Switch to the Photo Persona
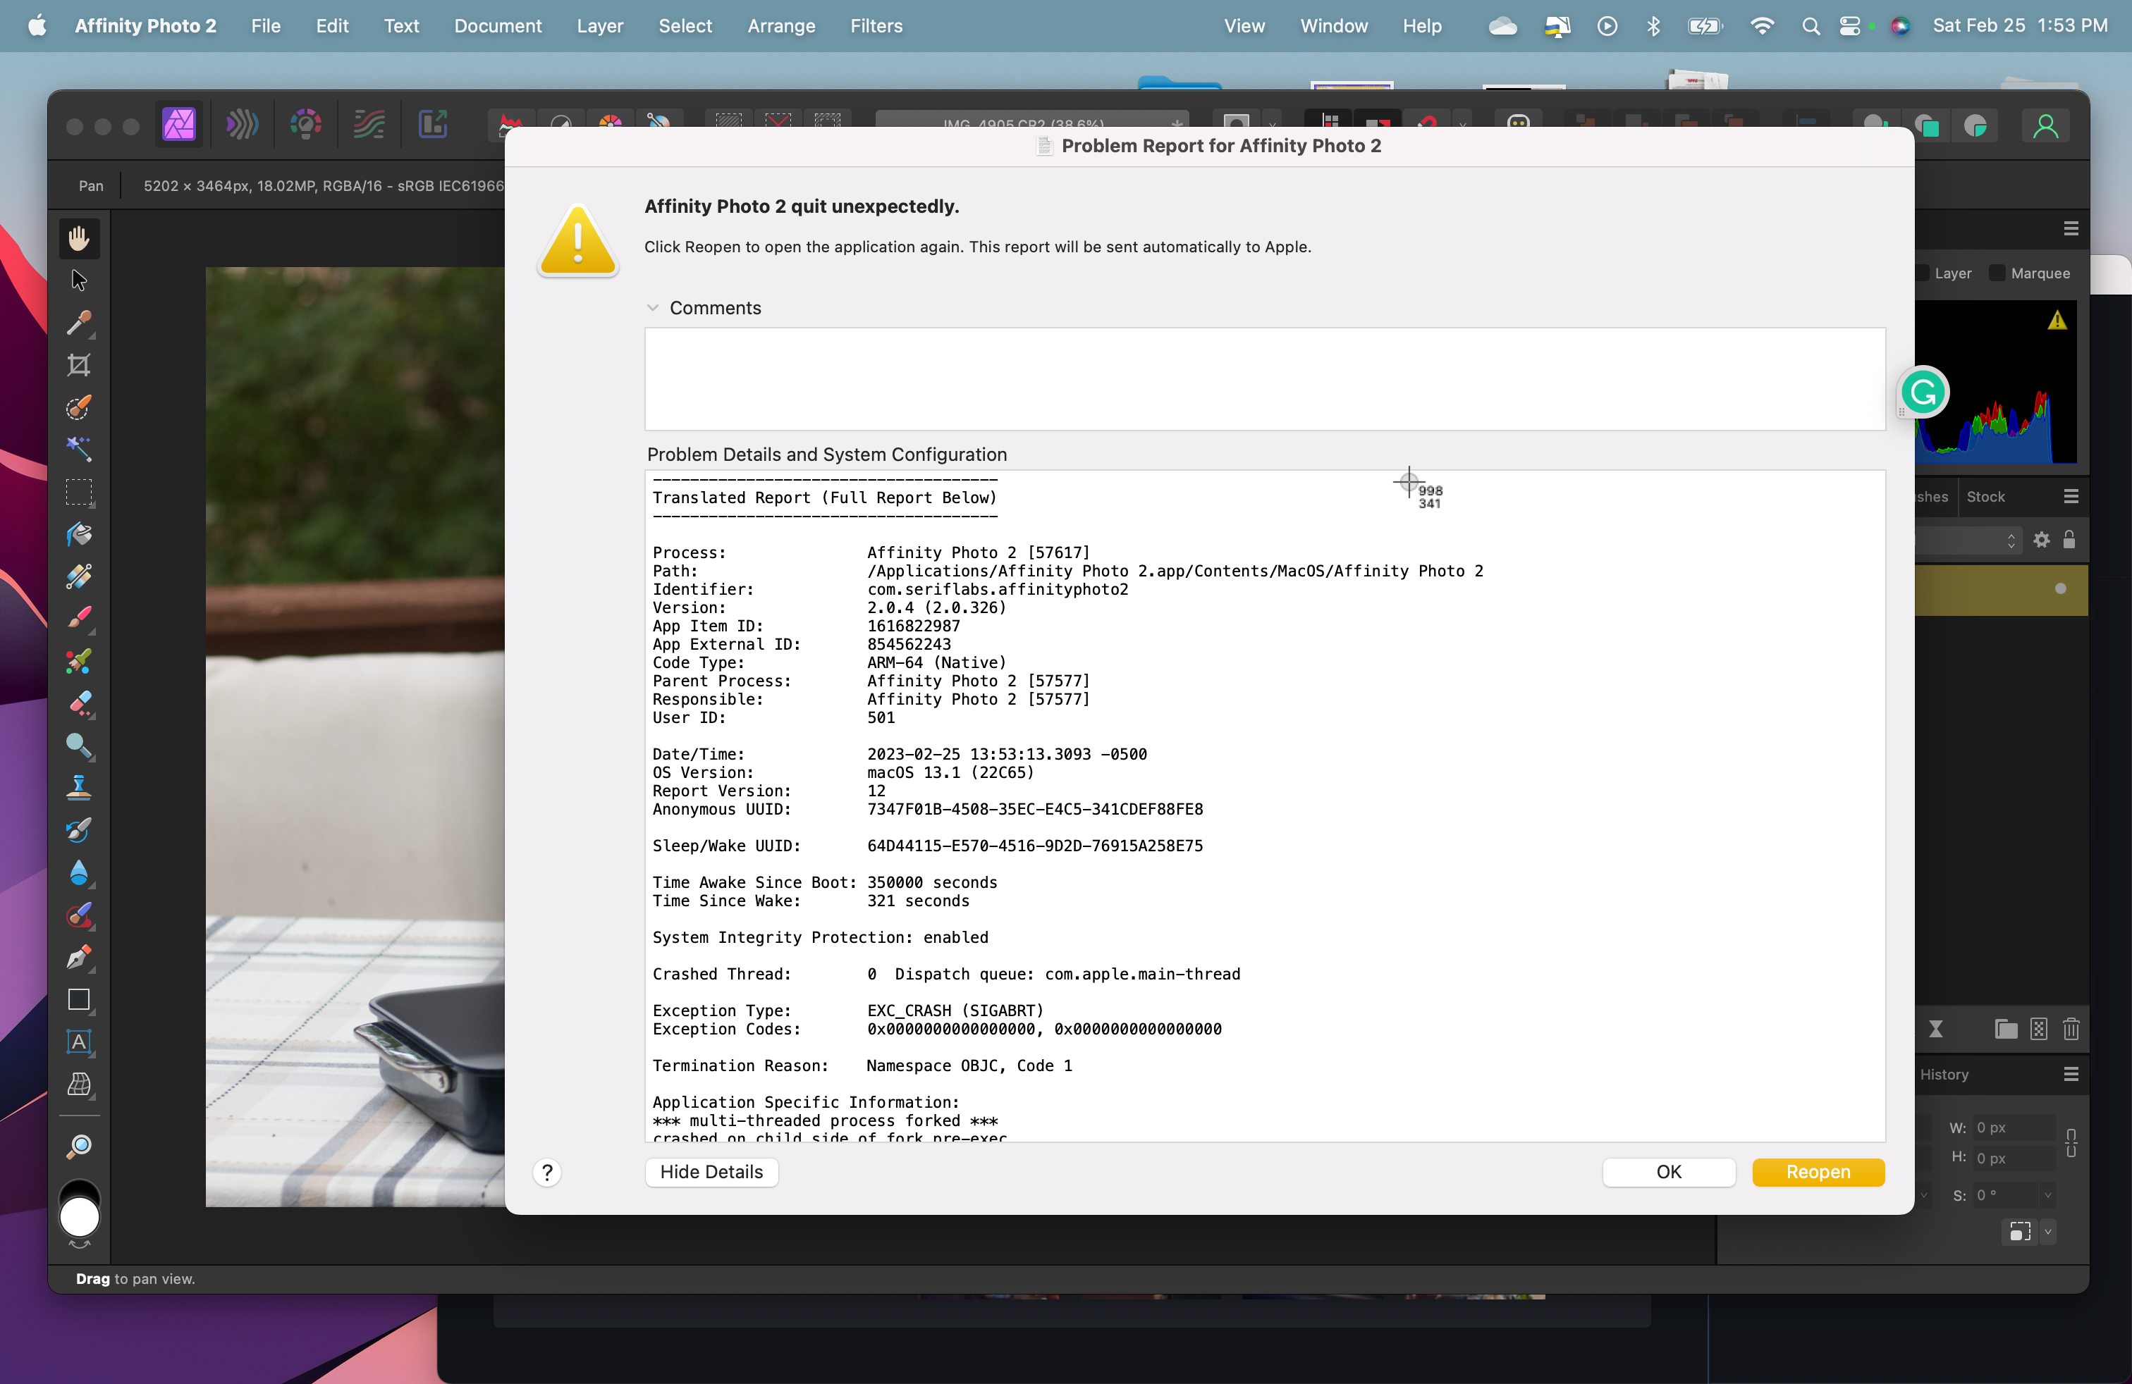Screen dimensions: 2132x1384 [179, 125]
